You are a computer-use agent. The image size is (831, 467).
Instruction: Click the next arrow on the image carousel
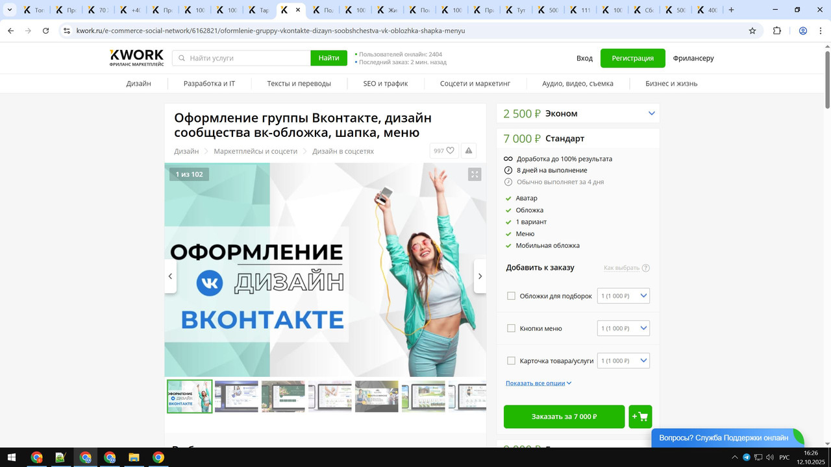(480, 276)
